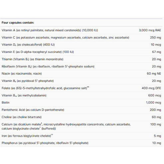Click the Choline bitartrate entry
164x164 pixels.
click(x=22, y=117)
